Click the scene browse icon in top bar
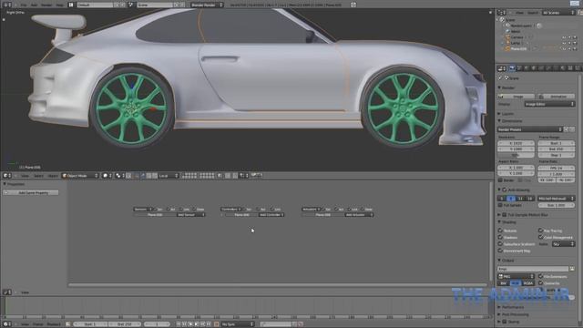This screenshot has width=583, height=328. [130, 5]
